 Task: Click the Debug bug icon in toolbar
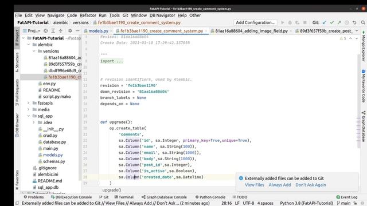point(290,23)
